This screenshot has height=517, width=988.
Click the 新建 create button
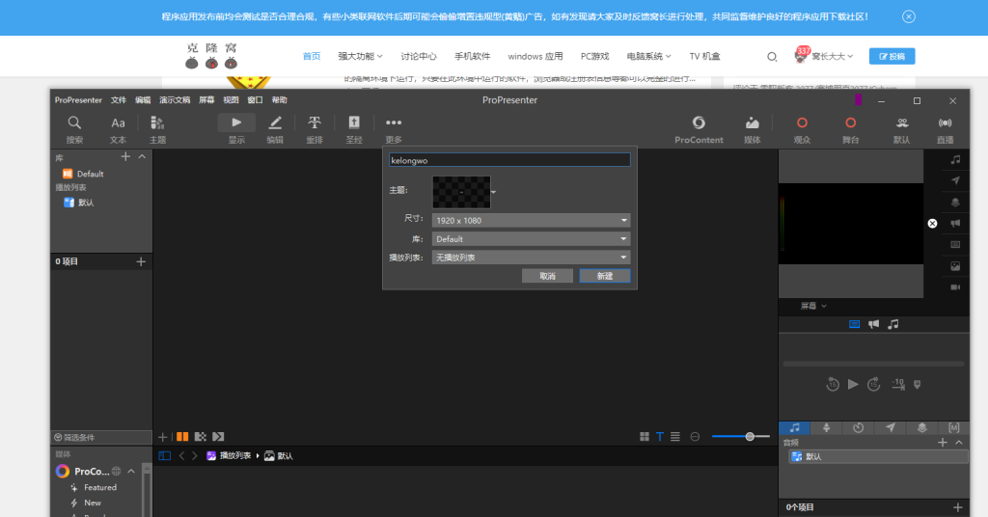604,276
